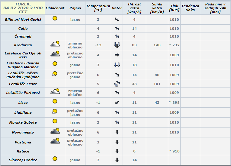Viewport: 231px width, 166px height.
Task: Click Kredarica temperature value -13
Action: point(98,45)
